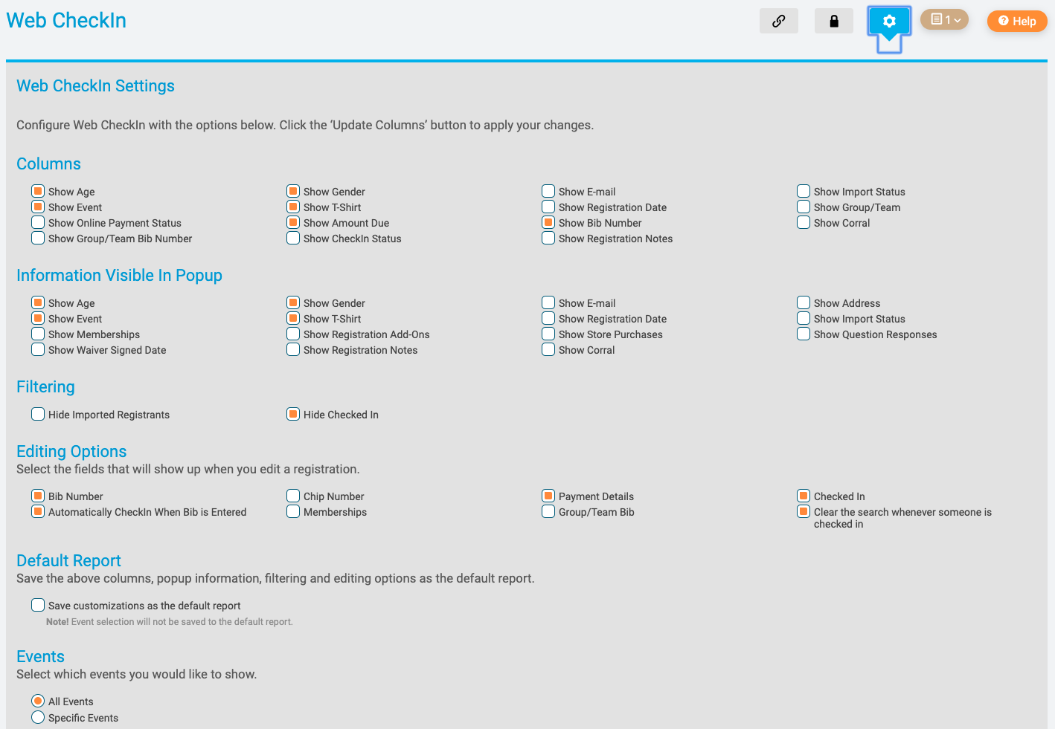Viewport: 1055px width, 729px height.
Task: Select the Specific Events radio button
Action: click(38, 717)
